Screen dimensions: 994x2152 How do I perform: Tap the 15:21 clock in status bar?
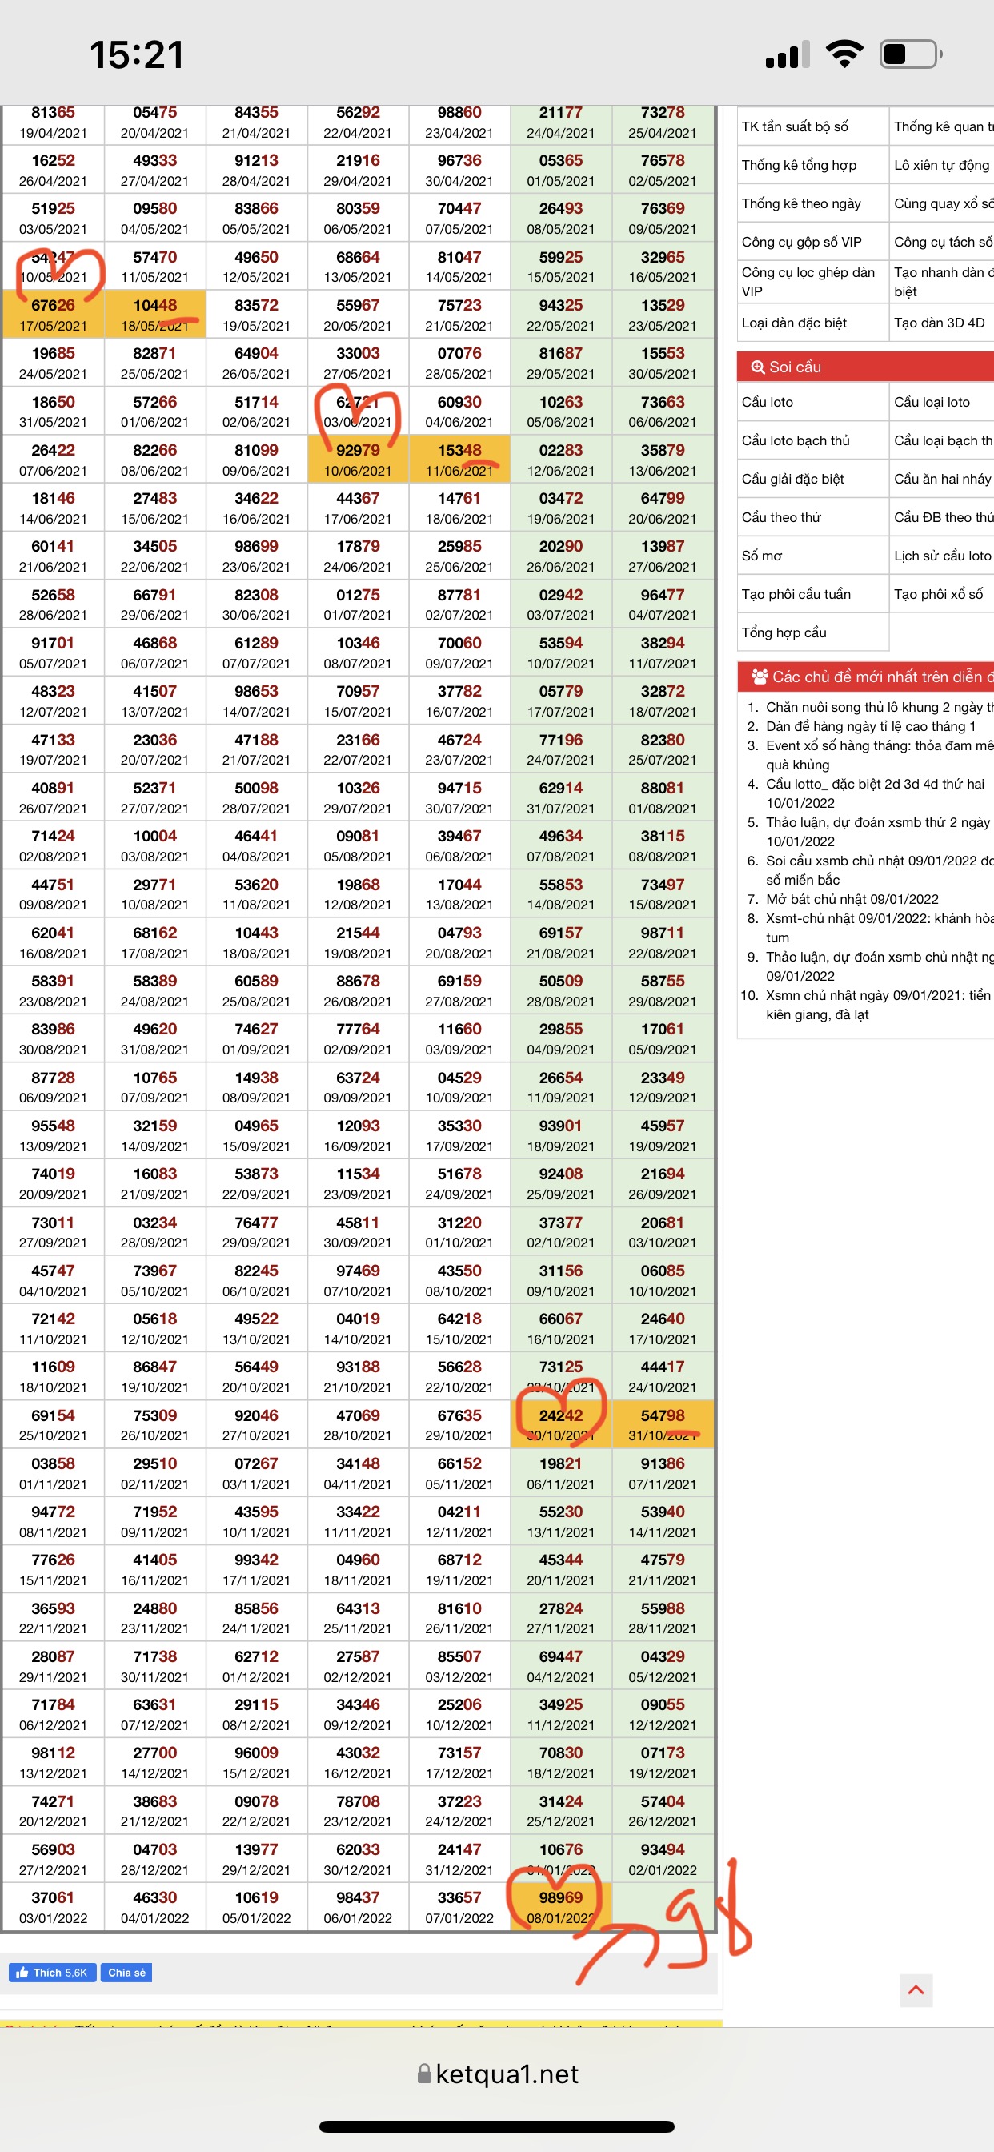[137, 55]
